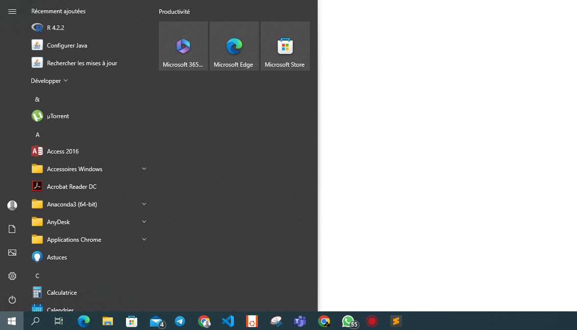Expand the Start hamburger menu
577x330 pixels.
pos(12,11)
